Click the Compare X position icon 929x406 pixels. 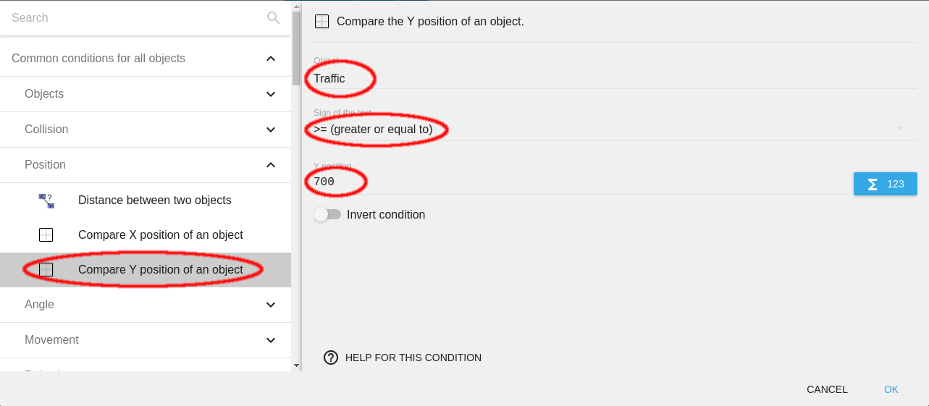coord(46,235)
